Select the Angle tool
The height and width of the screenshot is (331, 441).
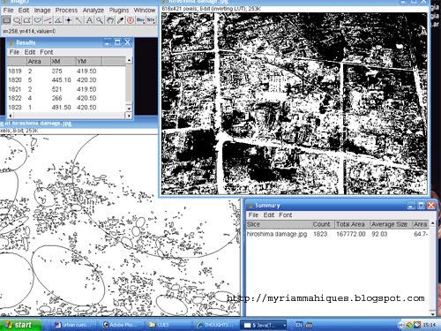click(x=58, y=20)
